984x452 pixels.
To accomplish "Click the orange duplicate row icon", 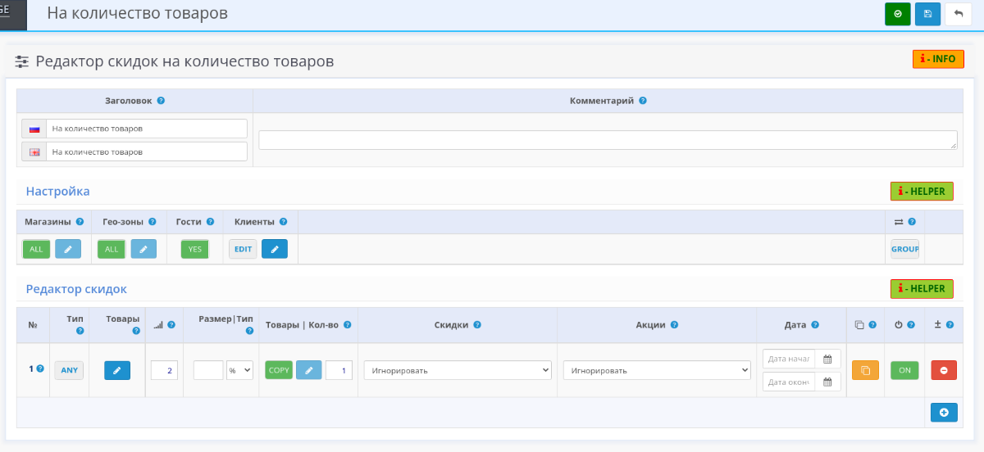I will click(865, 370).
